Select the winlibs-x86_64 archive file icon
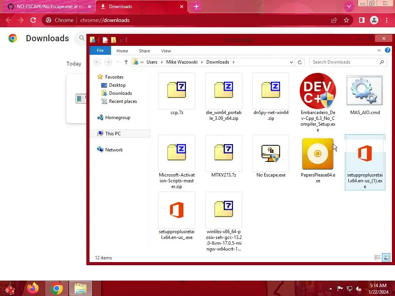The width and height of the screenshot is (395, 296). 224,209
